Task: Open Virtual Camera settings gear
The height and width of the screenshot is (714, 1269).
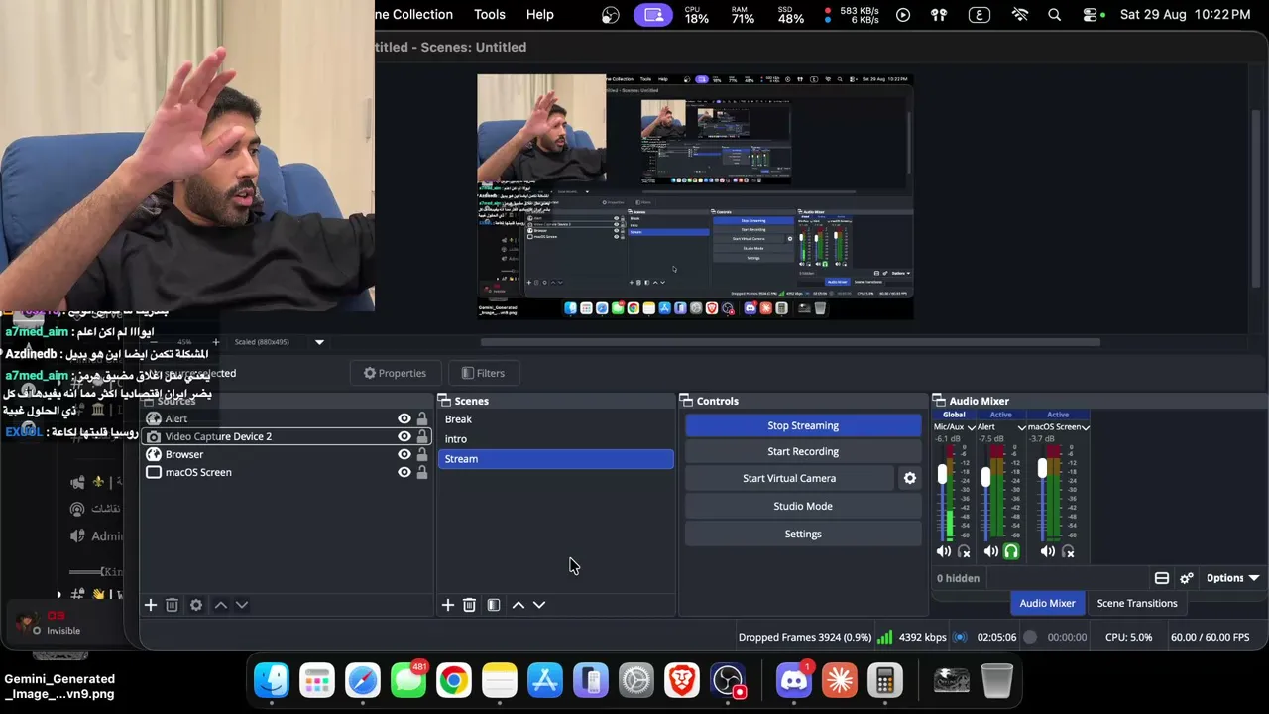Action: pos(910,478)
